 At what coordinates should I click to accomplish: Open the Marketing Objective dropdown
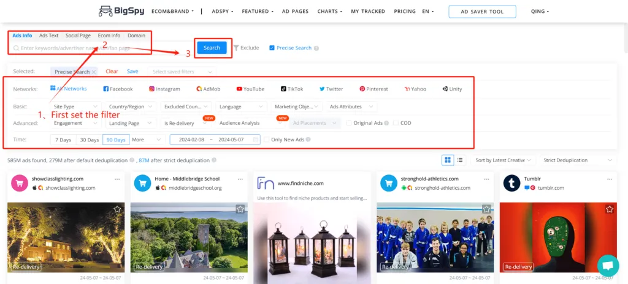(296, 106)
